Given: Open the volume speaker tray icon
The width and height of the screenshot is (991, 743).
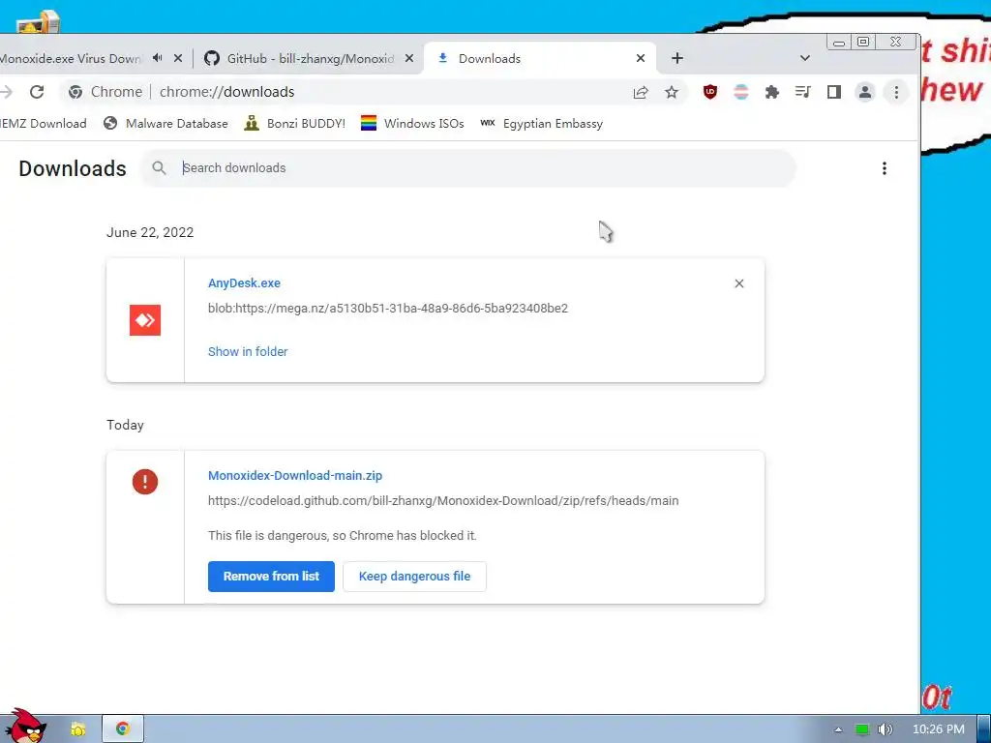Looking at the screenshot, I should tap(885, 729).
